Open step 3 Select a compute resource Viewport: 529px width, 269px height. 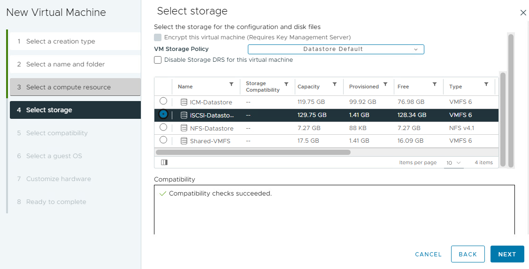click(x=69, y=87)
